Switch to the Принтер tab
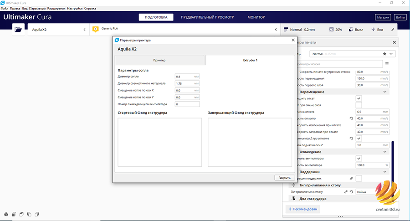 pyautogui.click(x=159, y=60)
